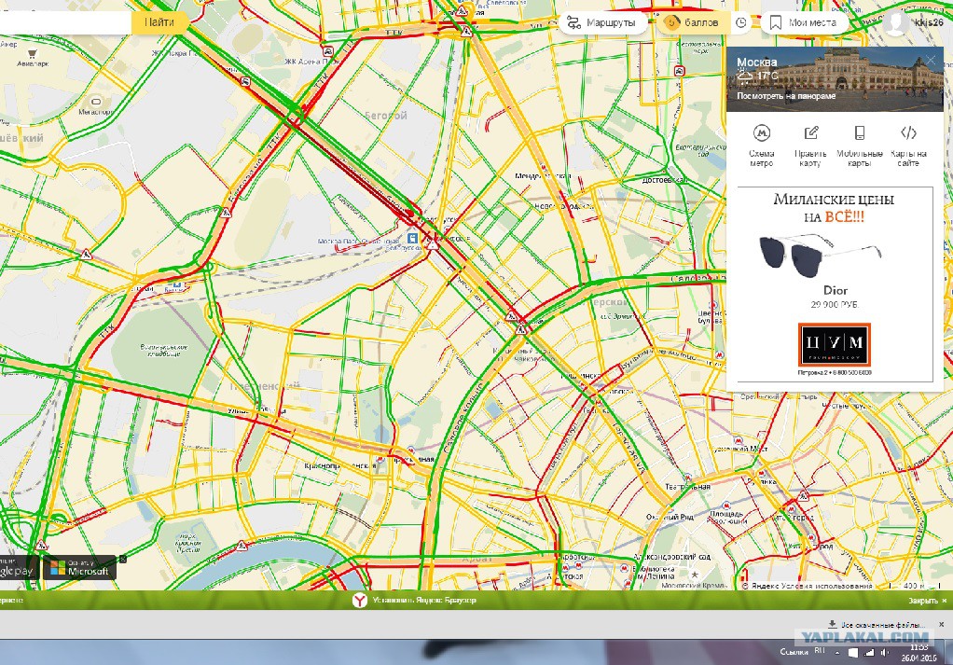Show hidden tray icons arrow
Screen dimensions: 953x665
click(837, 652)
